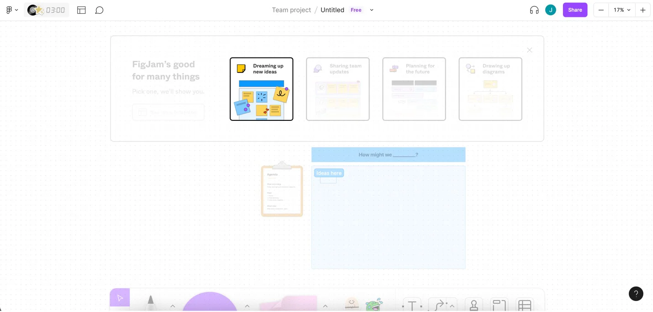Choose the Dreaming up new ideas card
The height and width of the screenshot is (312, 653).
[x=262, y=89]
